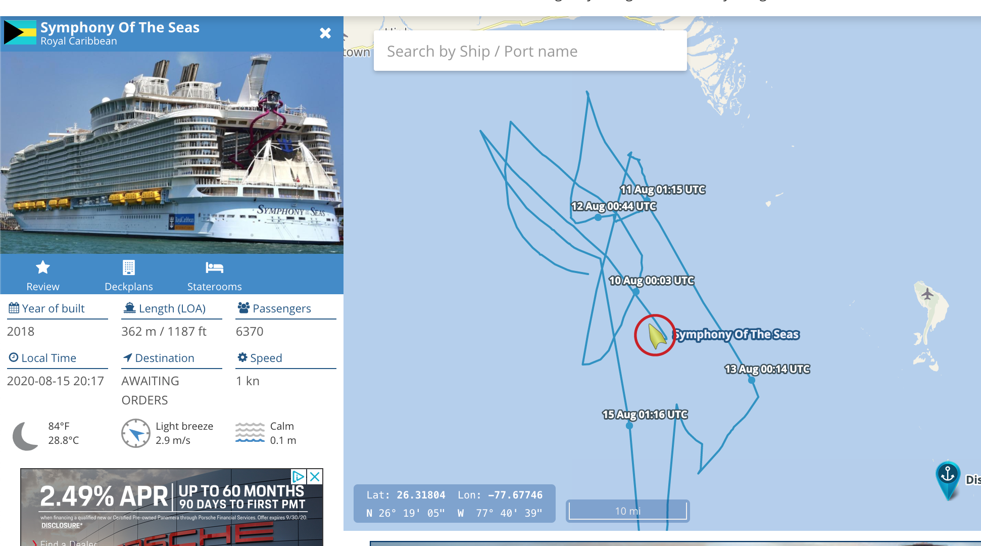The height and width of the screenshot is (546, 981).
Task: Open the Staterooms bed icon
Action: pos(215,267)
